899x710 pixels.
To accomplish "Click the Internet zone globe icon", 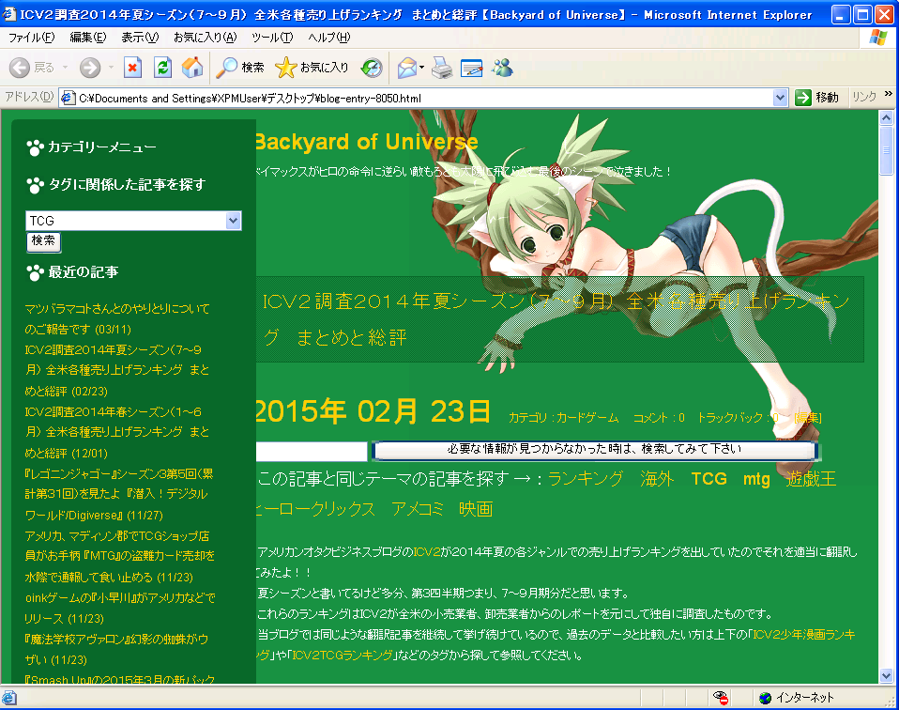I will pyautogui.click(x=765, y=698).
